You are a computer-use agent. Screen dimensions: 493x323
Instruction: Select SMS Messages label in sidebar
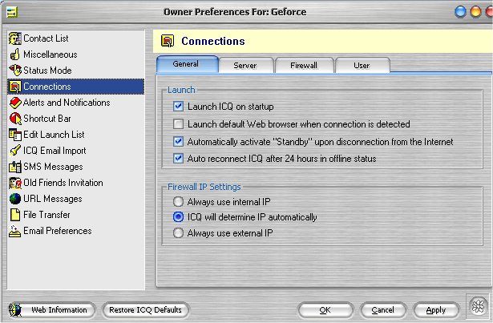(53, 167)
